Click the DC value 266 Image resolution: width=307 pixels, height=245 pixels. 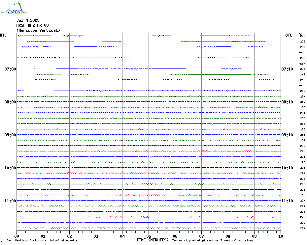303,179
